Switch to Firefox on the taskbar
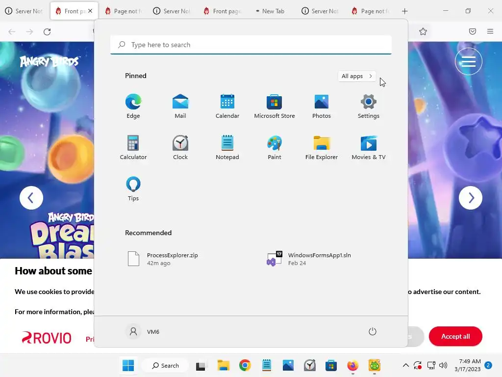The height and width of the screenshot is (377, 502). click(x=353, y=365)
